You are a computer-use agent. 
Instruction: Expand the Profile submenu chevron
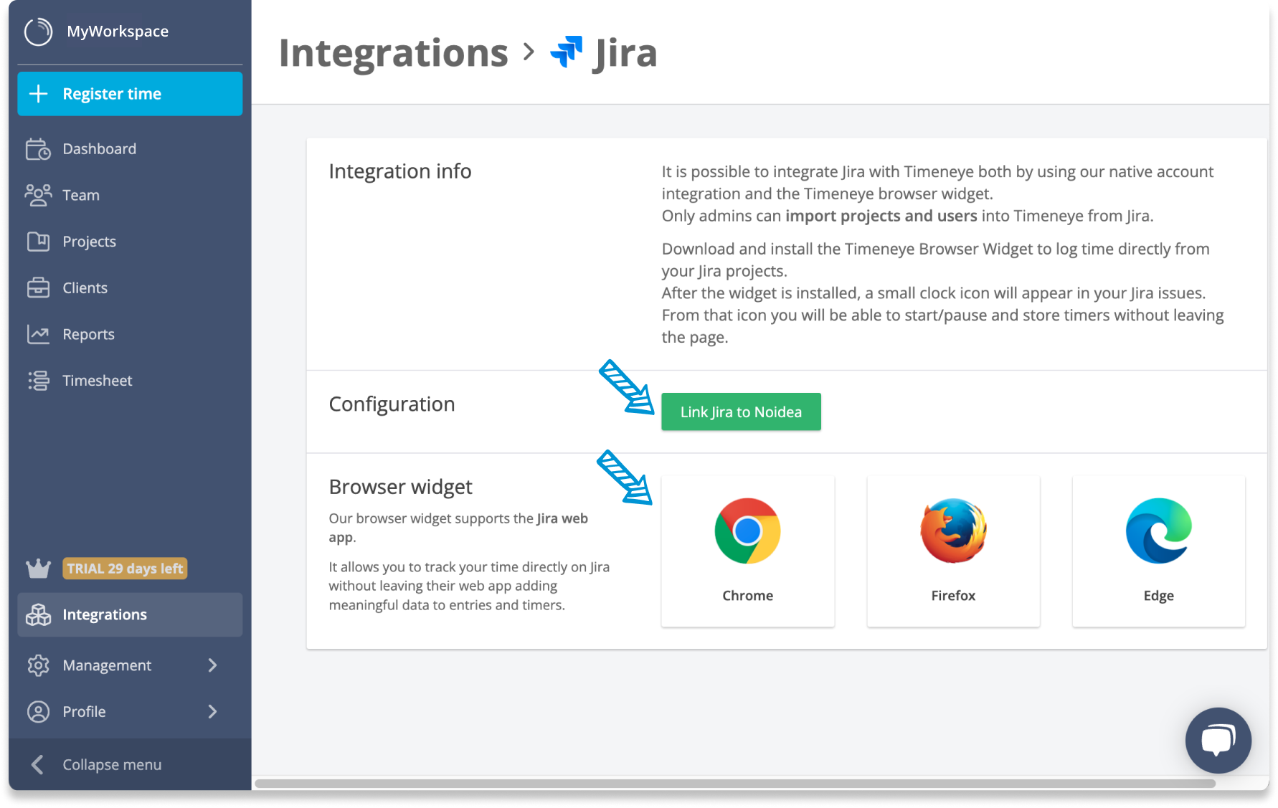click(x=212, y=712)
